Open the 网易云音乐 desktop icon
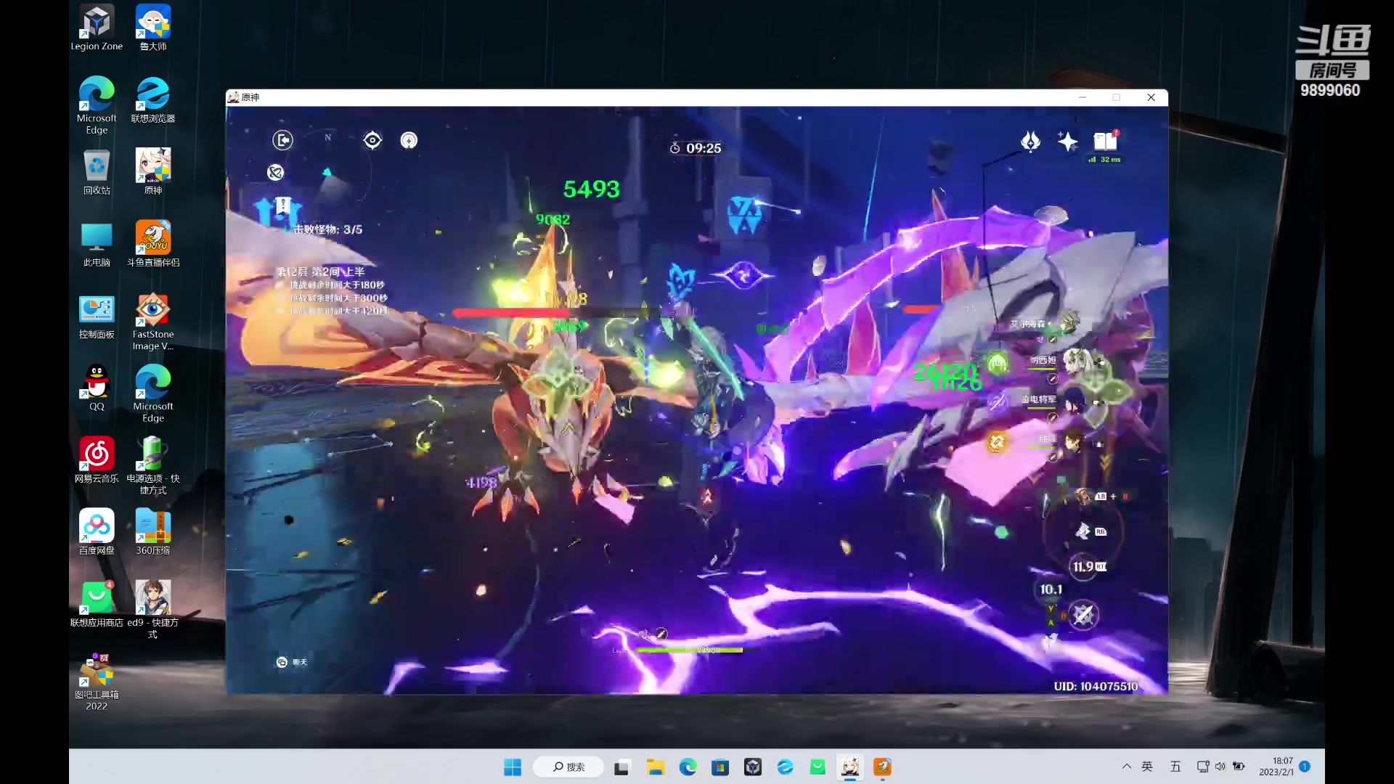The width and height of the screenshot is (1394, 784). (x=97, y=460)
